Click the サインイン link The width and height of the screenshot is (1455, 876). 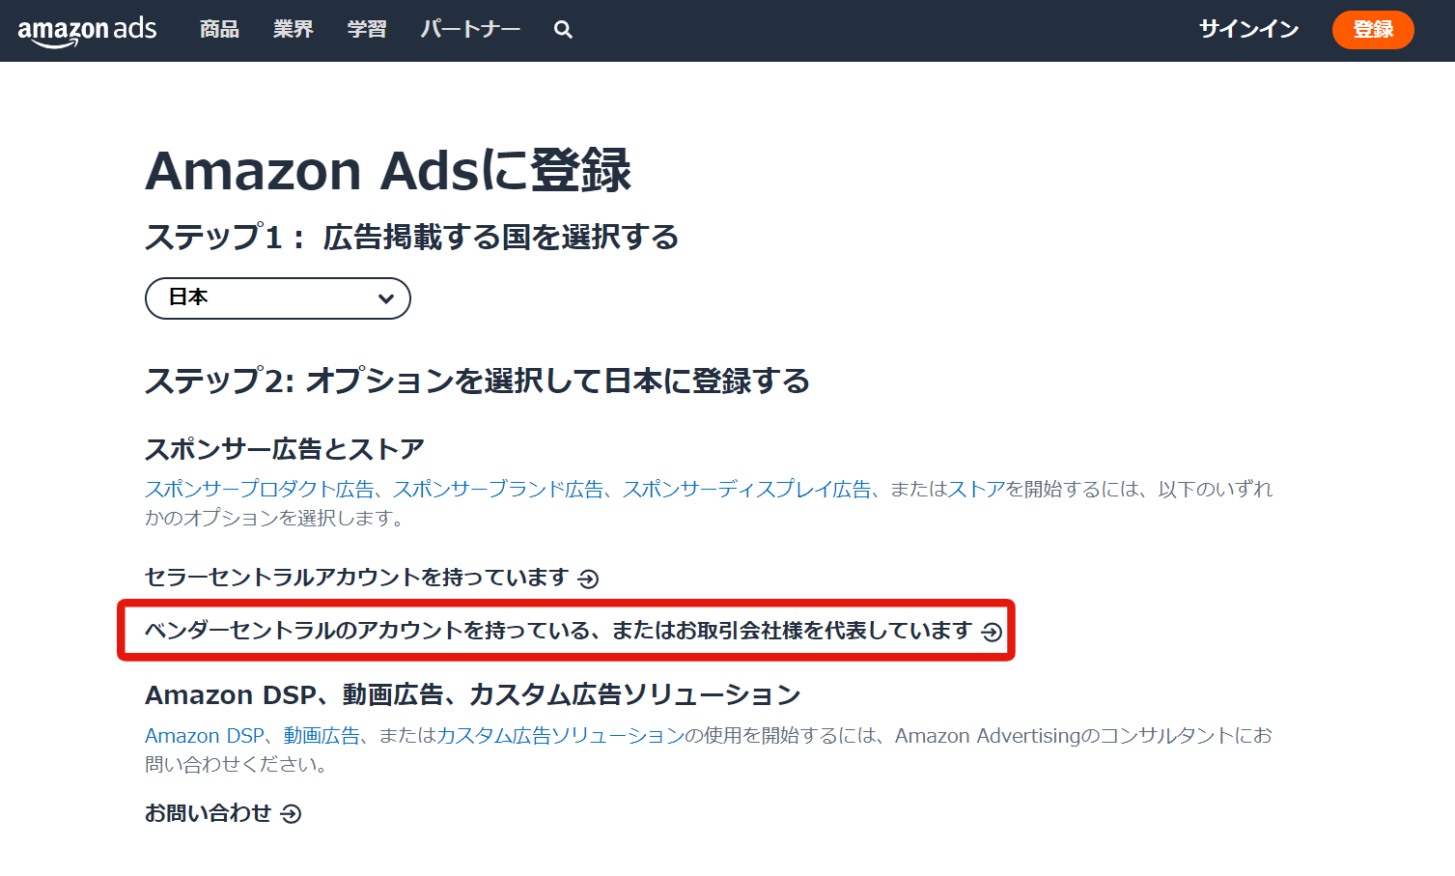1248,30
